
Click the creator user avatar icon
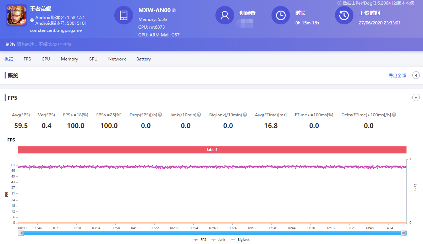click(x=225, y=16)
